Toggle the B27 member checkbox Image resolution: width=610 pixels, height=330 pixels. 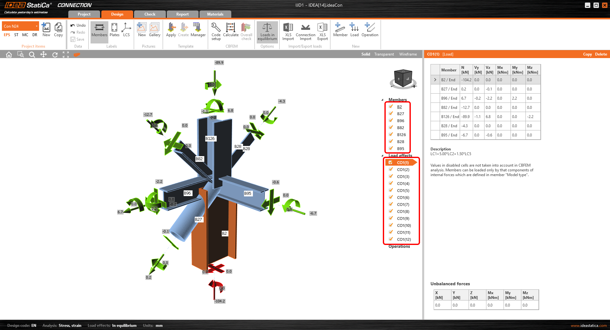click(391, 114)
